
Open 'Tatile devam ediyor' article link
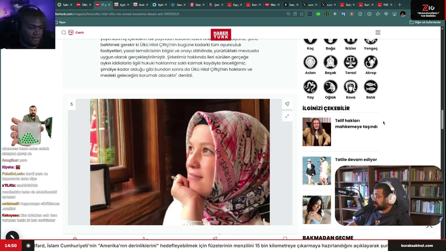point(356,159)
